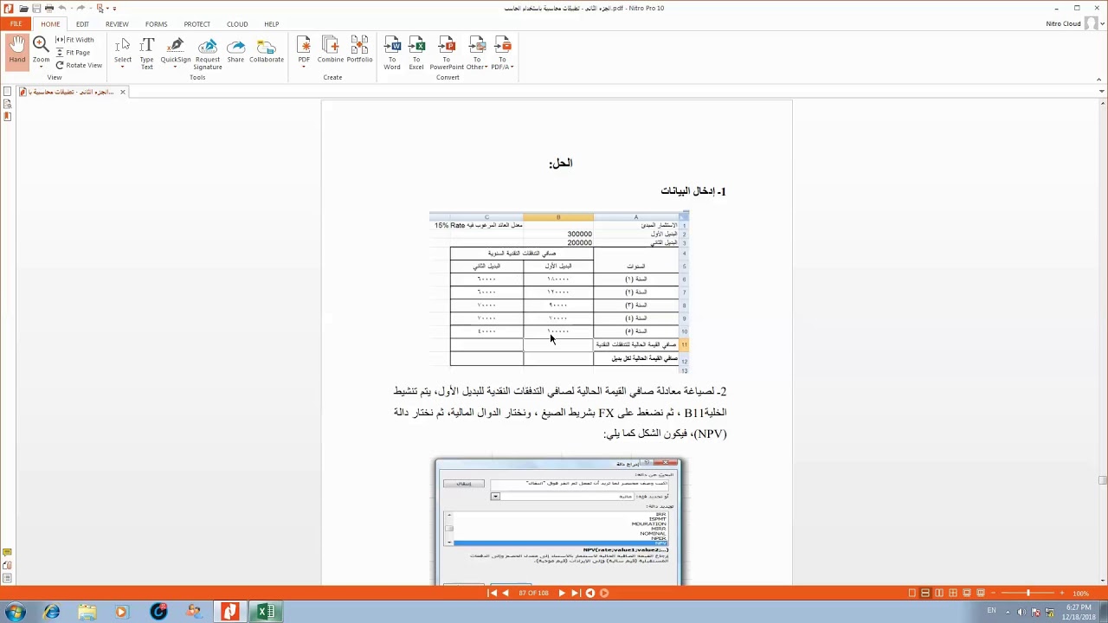Screen dimensions: 1108x623
Task: Open the Windows Start menu
Action: click(x=15, y=613)
